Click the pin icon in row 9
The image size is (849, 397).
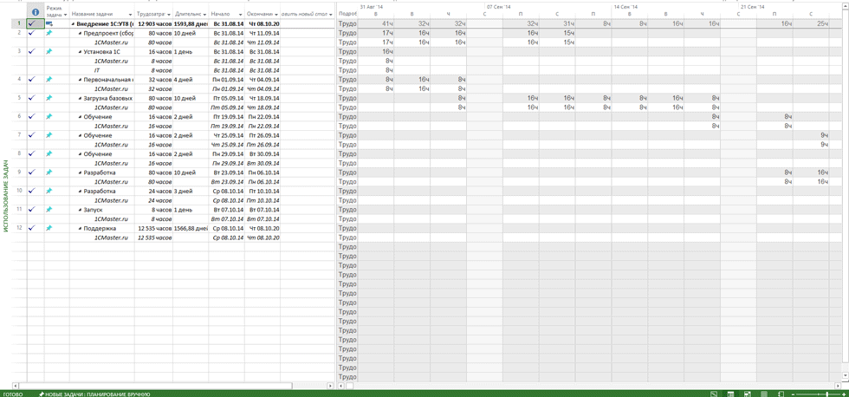point(49,172)
